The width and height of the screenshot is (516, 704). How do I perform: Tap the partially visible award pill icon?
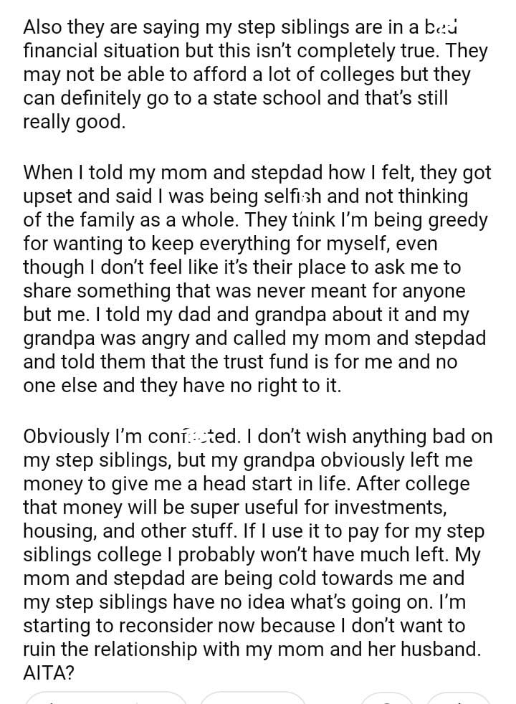coord(386,698)
